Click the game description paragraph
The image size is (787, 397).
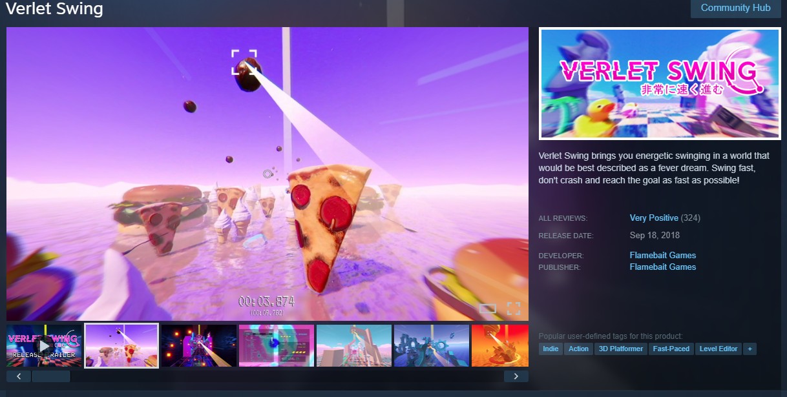pyautogui.click(x=655, y=168)
